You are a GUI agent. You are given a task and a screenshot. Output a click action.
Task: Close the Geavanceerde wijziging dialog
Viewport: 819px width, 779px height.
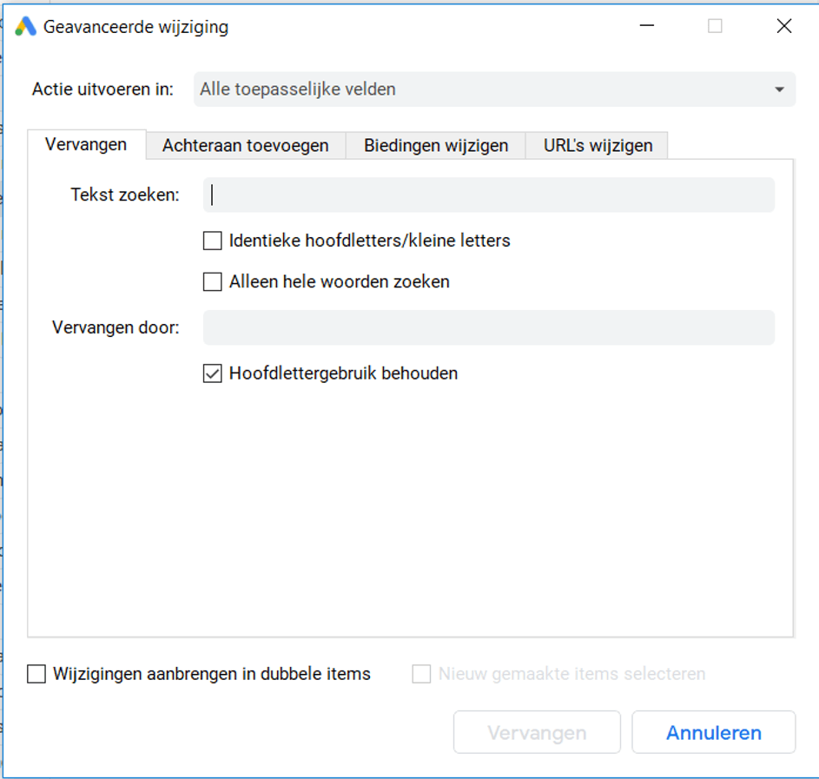[x=784, y=25]
